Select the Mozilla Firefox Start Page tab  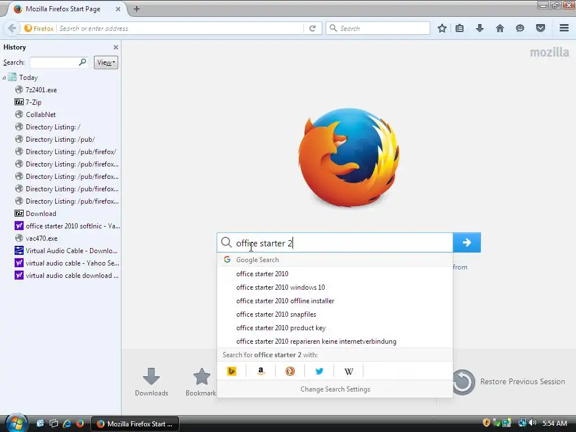click(63, 9)
